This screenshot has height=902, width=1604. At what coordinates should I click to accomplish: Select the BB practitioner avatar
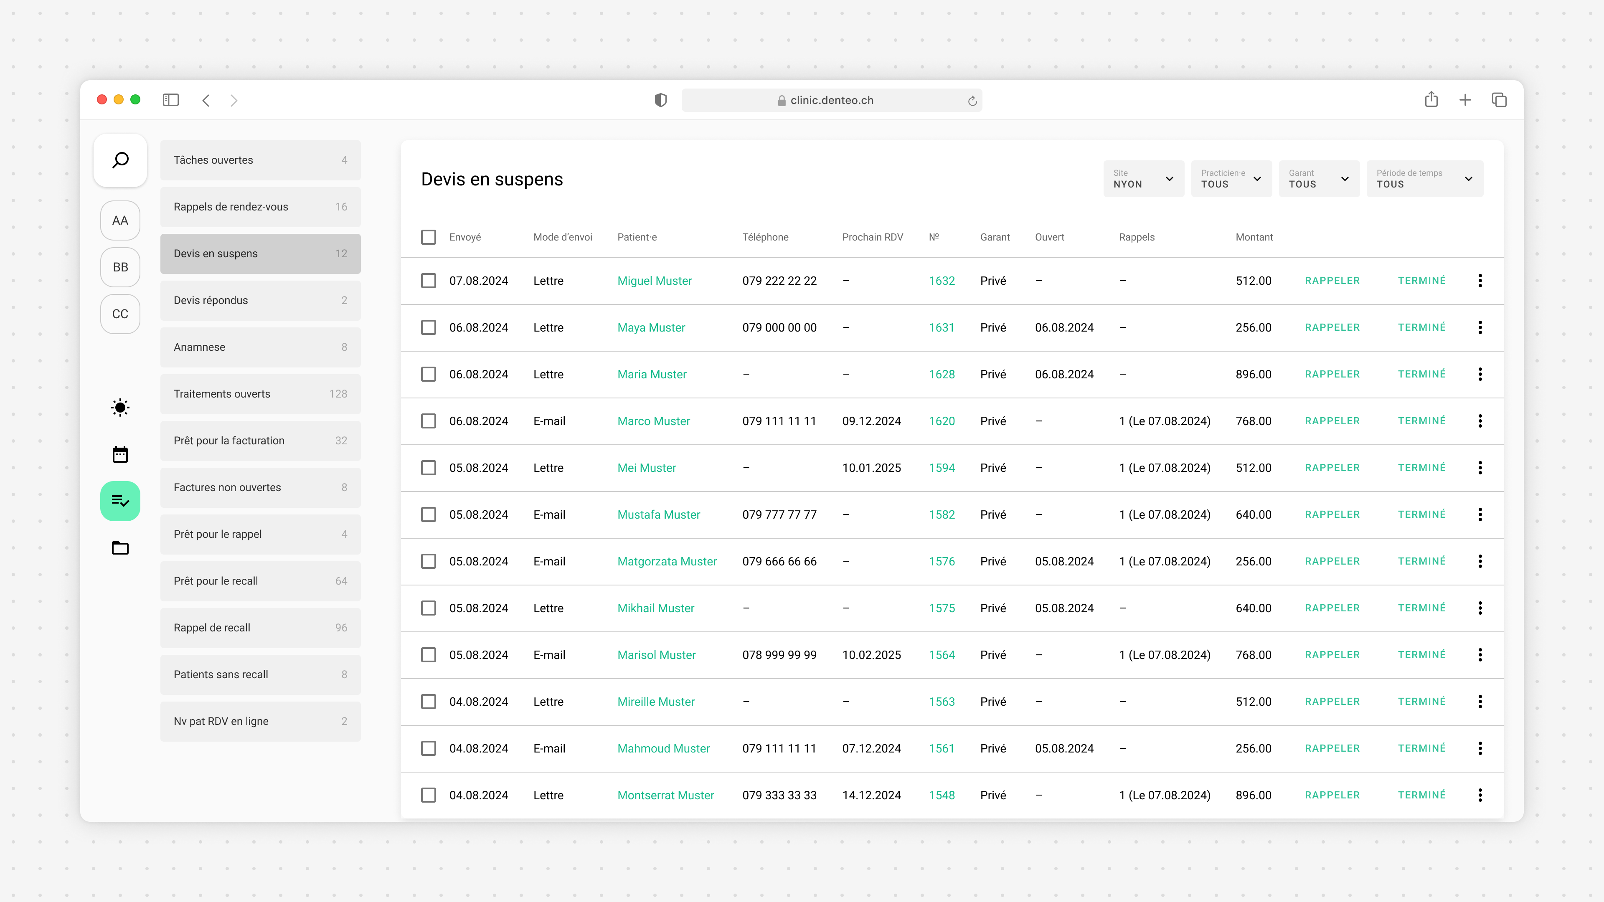pos(120,267)
